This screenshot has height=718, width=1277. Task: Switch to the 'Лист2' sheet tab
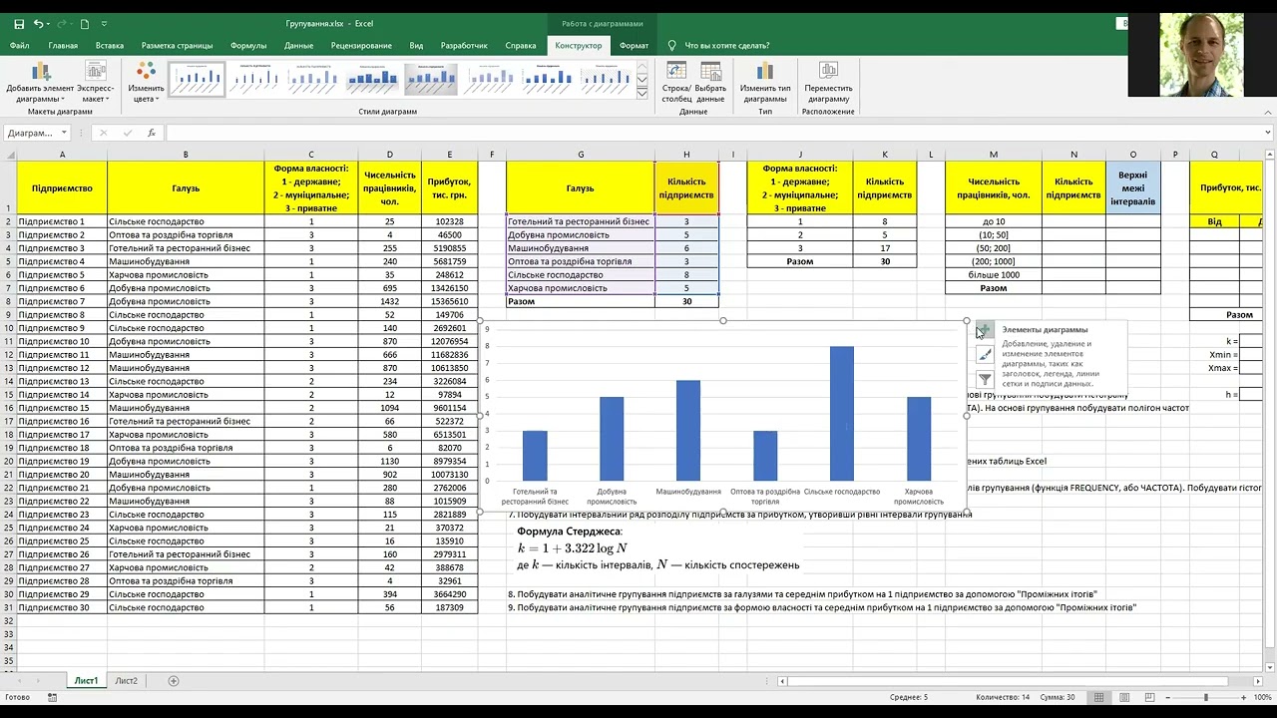126,680
